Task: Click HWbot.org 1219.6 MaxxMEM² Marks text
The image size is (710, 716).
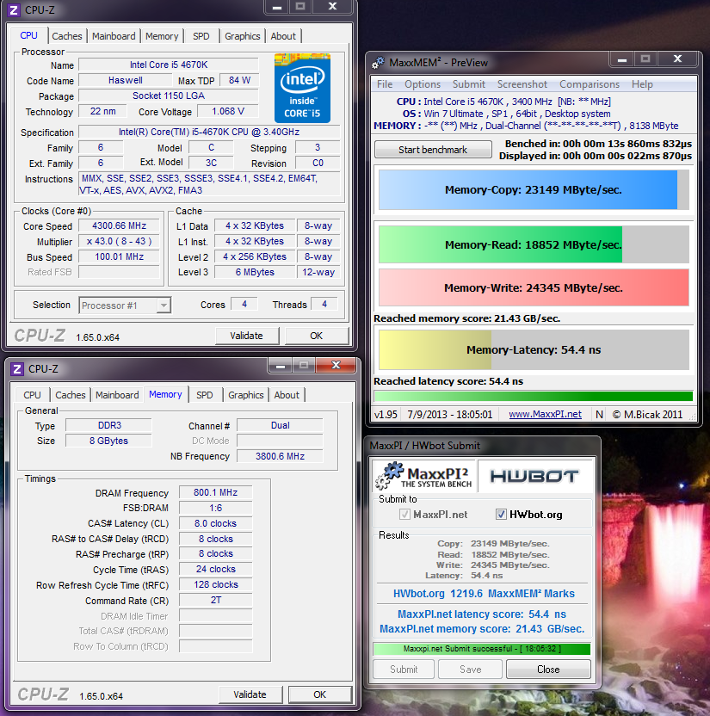Action: click(x=484, y=594)
